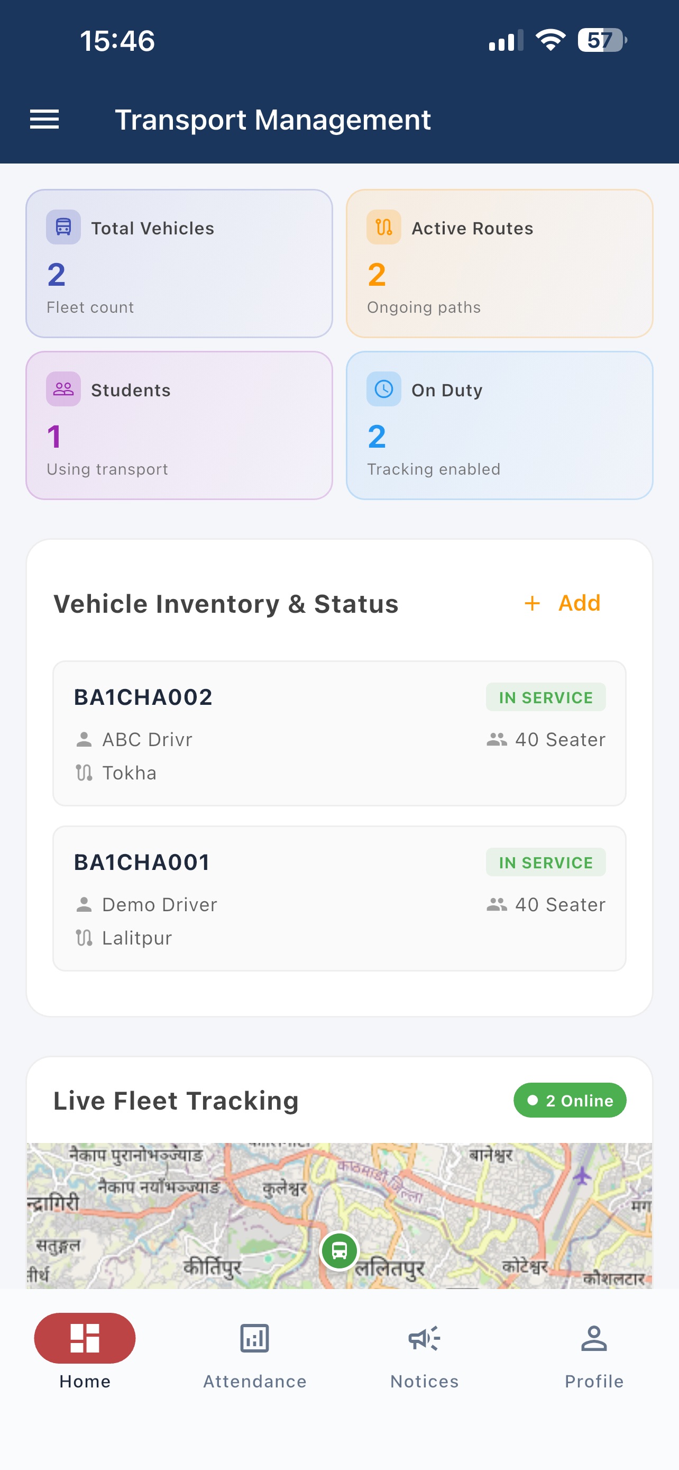
Task: Add a new vehicle to inventory
Action: click(x=563, y=603)
